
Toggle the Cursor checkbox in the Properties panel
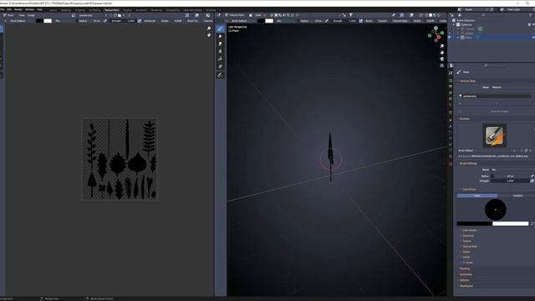coord(465,263)
